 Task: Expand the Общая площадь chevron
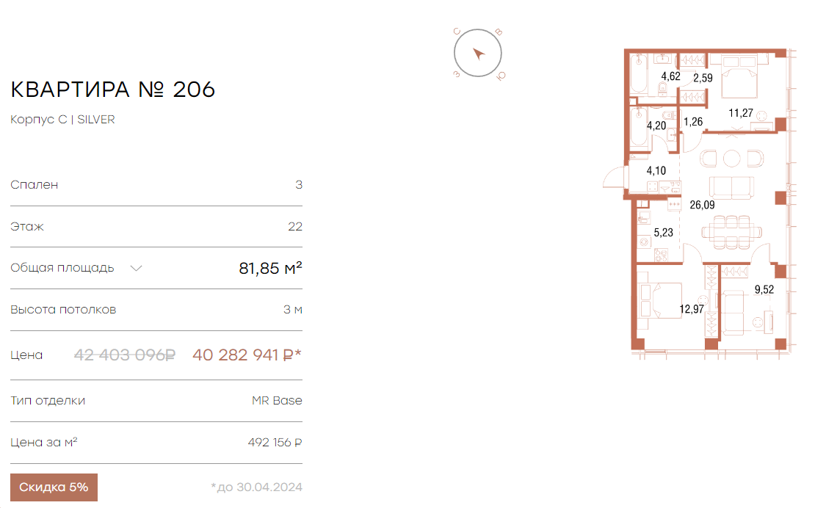tap(136, 268)
